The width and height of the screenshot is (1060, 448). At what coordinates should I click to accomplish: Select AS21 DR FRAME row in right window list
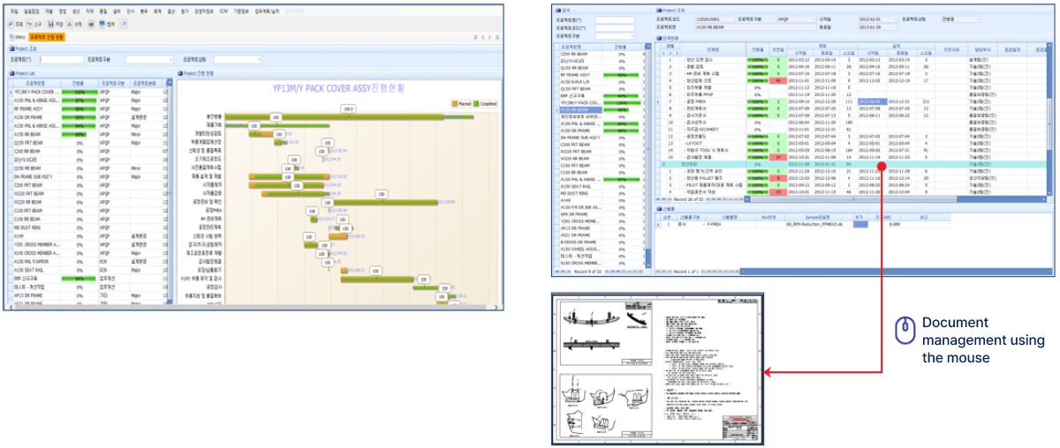pos(601,235)
